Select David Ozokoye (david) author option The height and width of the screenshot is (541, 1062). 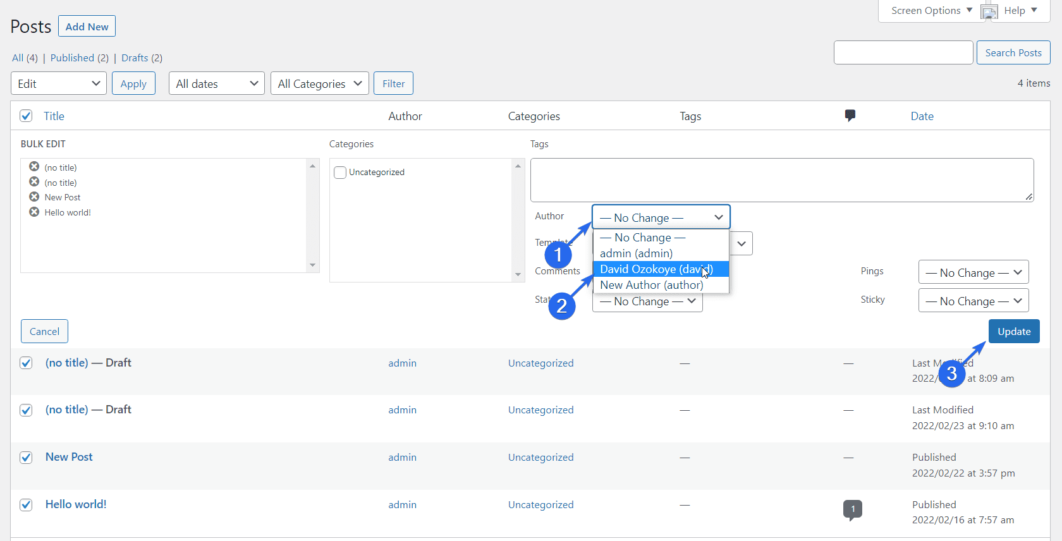[656, 269]
